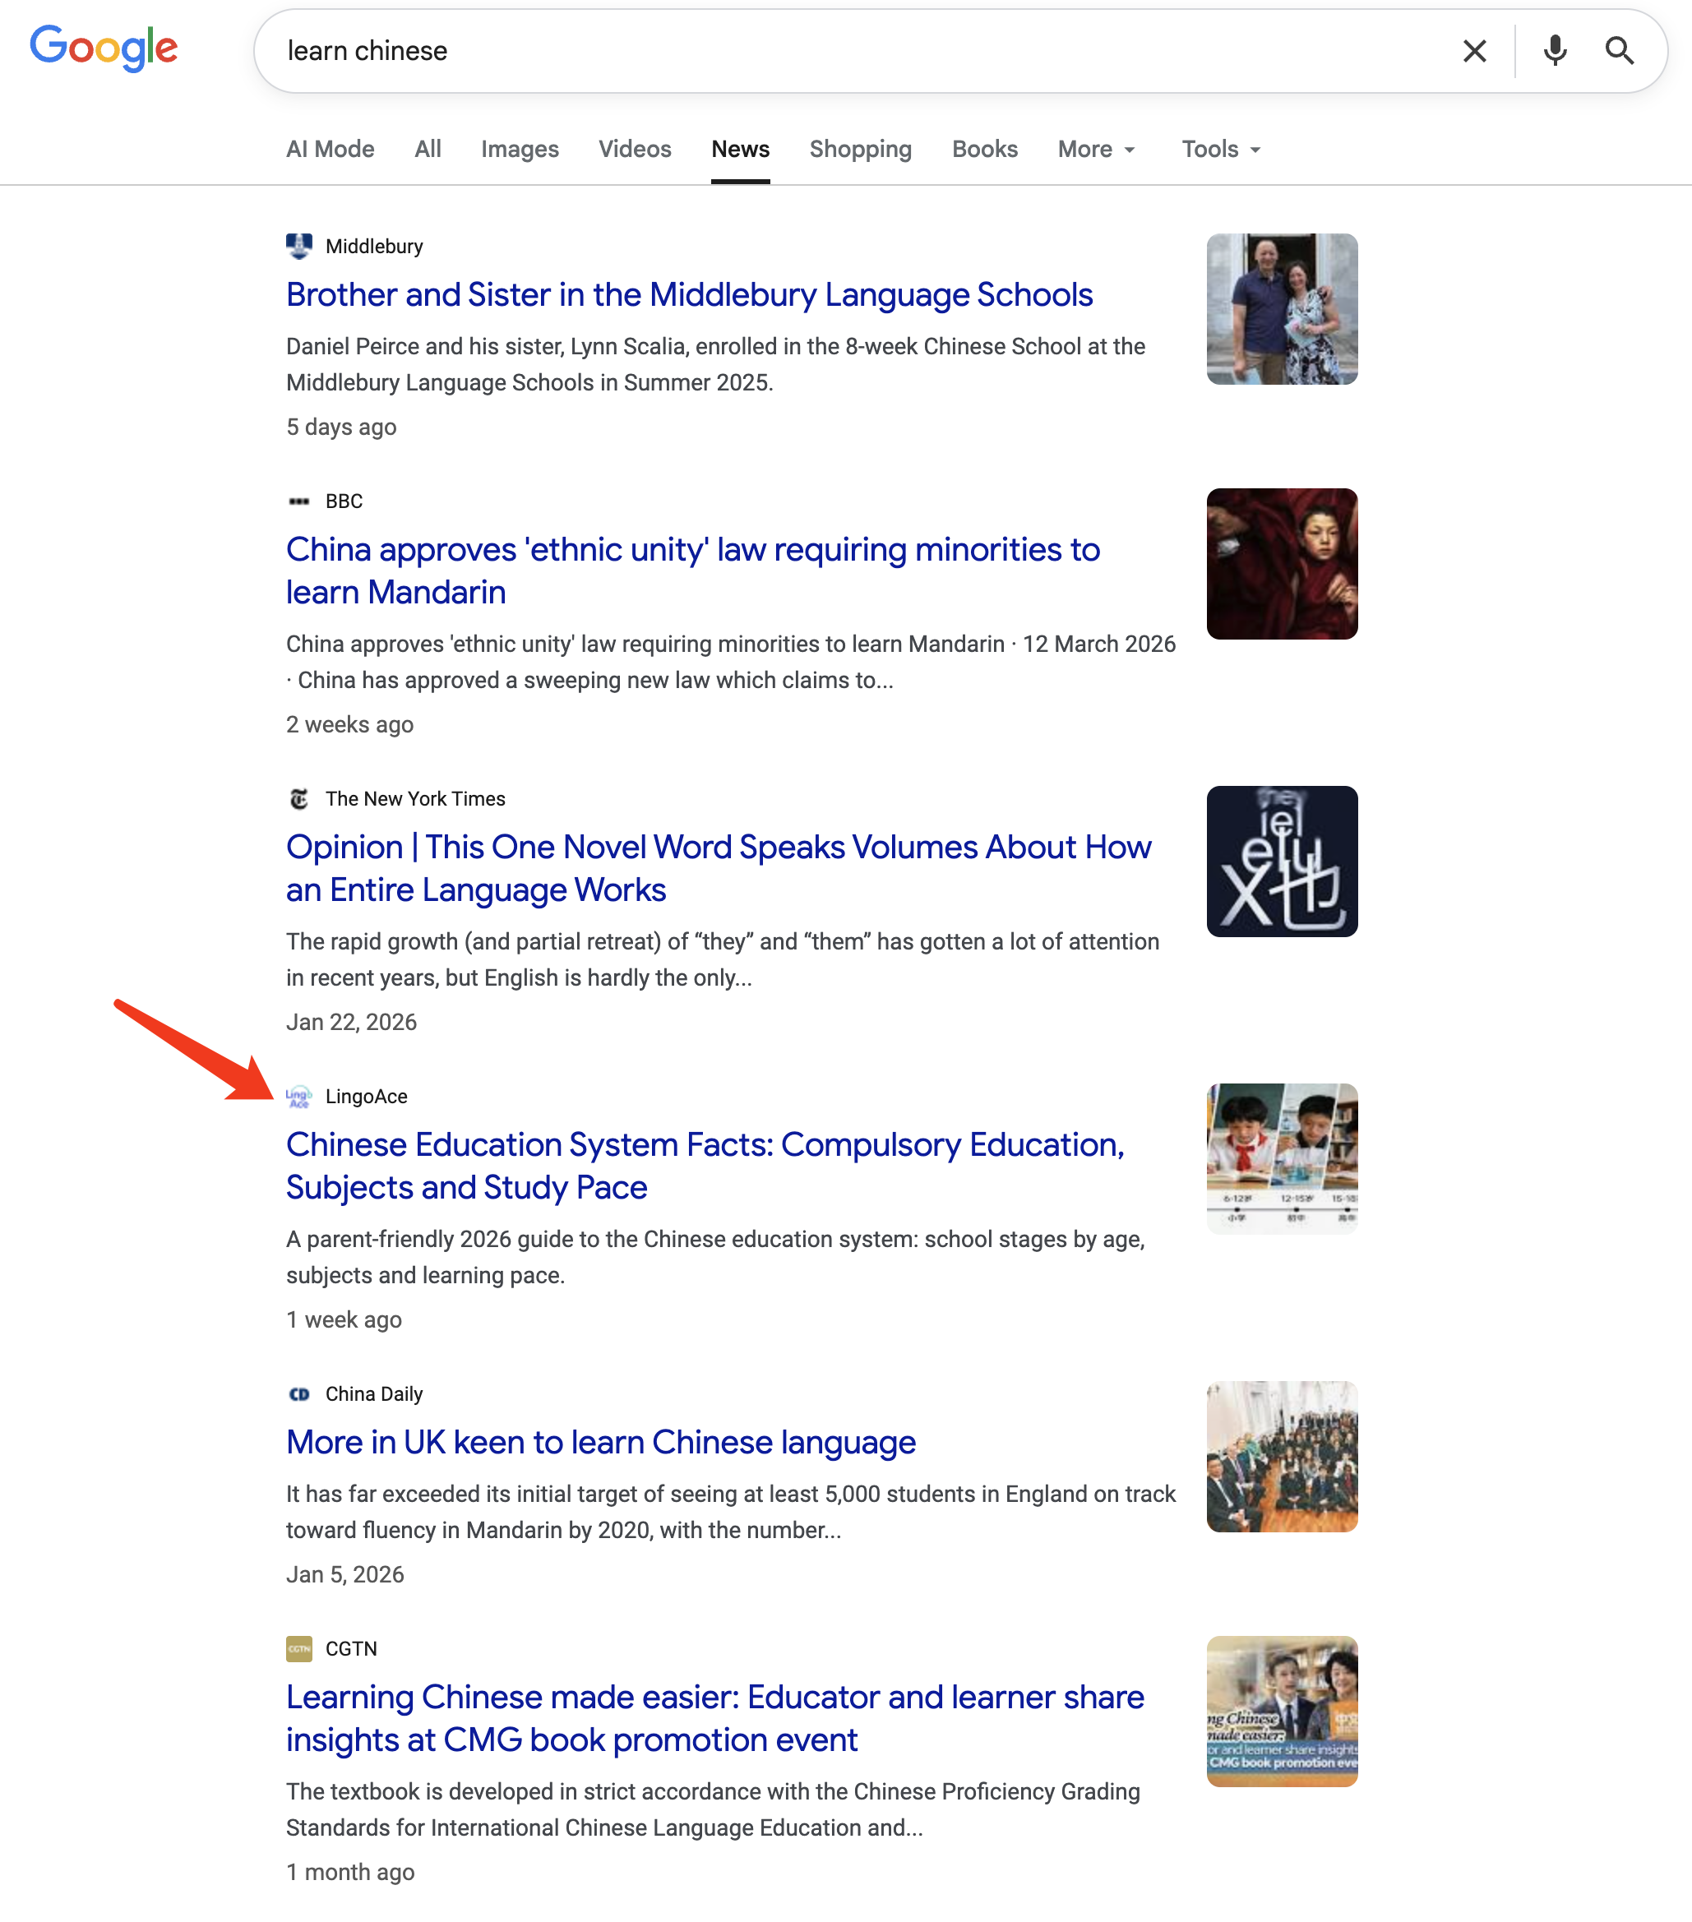Click the '1 month ago' timestamp
This screenshot has width=1692, height=1922.
click(351, 1872)
